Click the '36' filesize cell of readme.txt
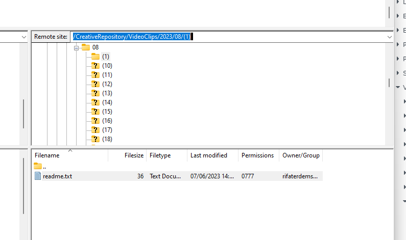This screenshot has height=240, width=406. click(x=140, y=176)
